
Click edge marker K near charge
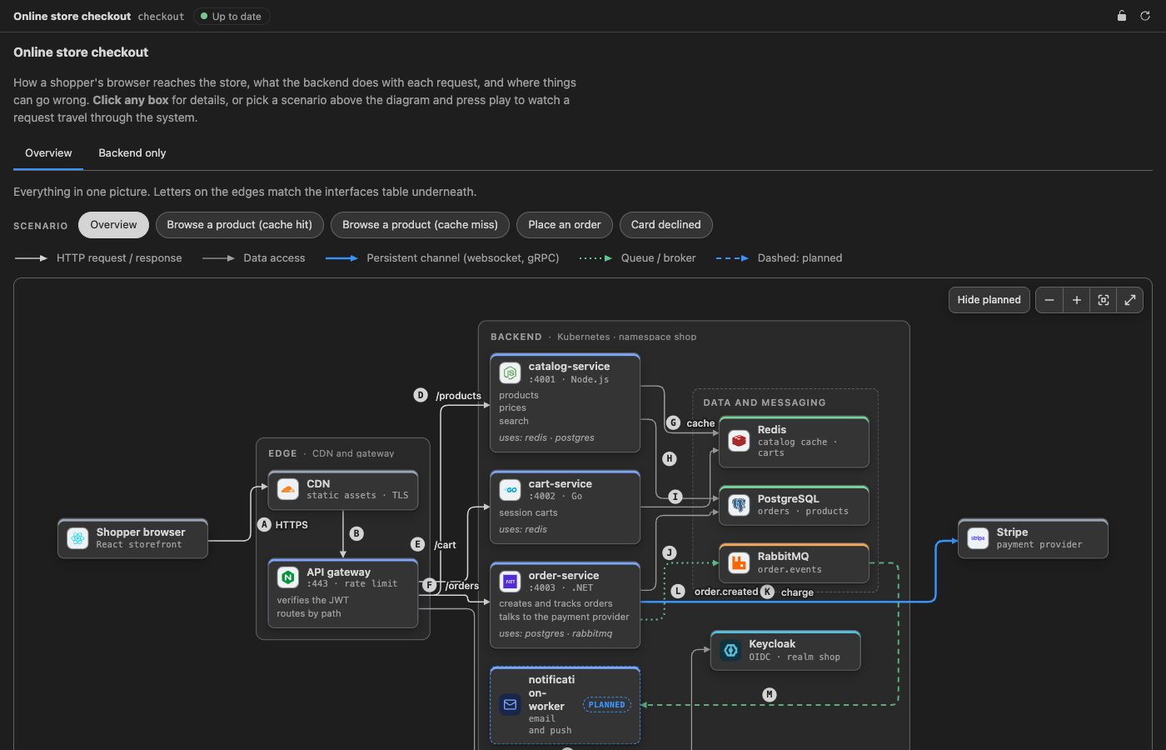768,592
